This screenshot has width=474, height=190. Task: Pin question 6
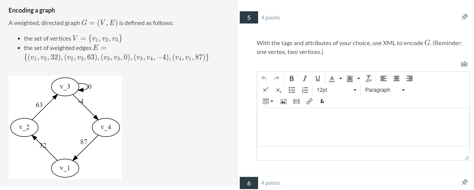tap(464, 182)
